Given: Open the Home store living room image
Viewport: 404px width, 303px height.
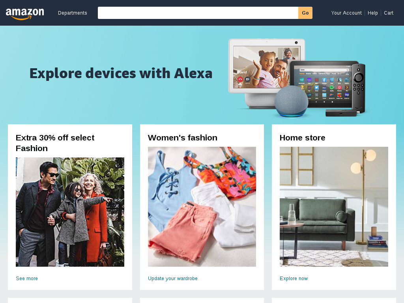Looking at the screenshot, I should (x=334, y=207).
